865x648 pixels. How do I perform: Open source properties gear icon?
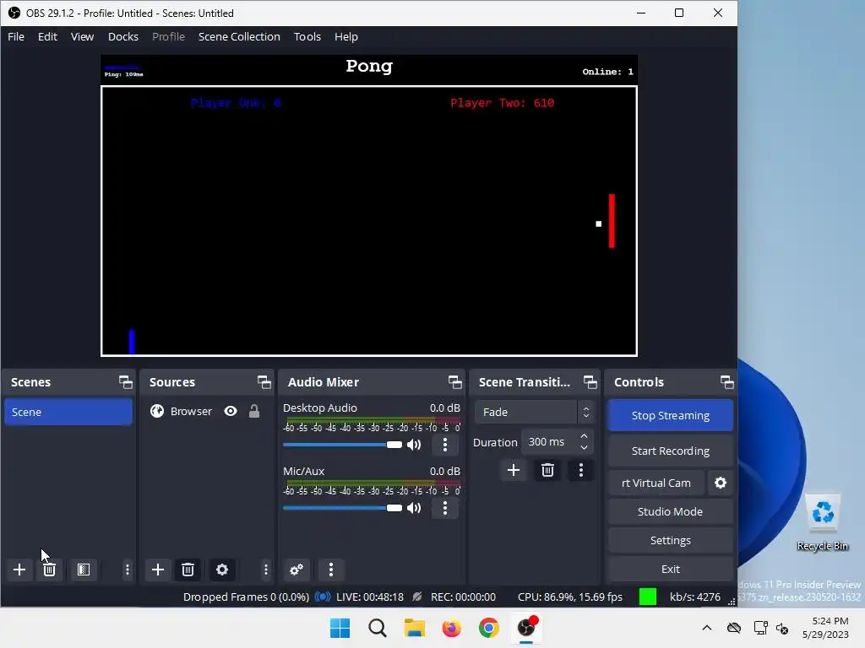pos(222,570)
